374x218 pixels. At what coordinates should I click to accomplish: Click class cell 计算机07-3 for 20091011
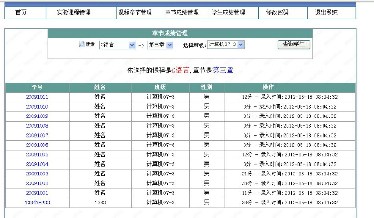[160, 97]
